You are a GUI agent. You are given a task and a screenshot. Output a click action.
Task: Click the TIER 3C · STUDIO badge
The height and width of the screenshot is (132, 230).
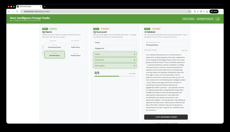tap(188, 19)
